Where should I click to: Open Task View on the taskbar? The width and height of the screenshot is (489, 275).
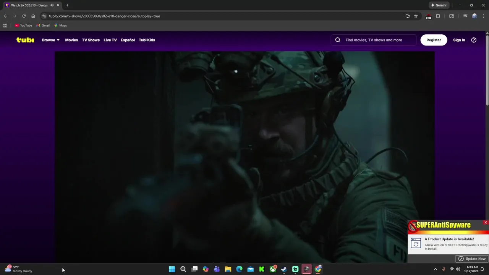pyautogui.click(x=194, y=269)
